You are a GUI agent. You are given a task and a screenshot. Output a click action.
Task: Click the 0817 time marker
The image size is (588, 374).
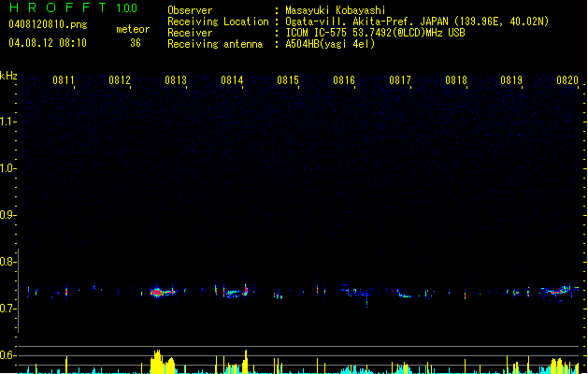coord(400,80)
